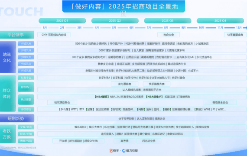Image resolution: width=247 pixels, height=156 pixels.
Task: Click the 3月 marker on the timeline
Action: tap(79, 28)
